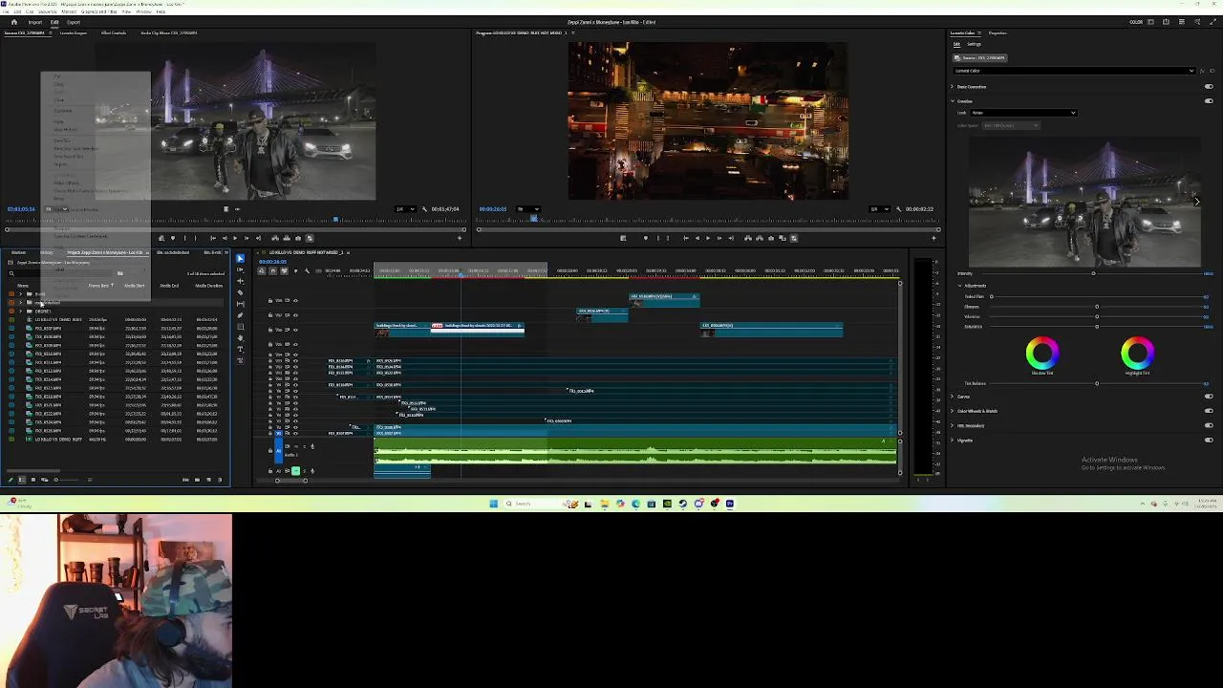Open the Effect Controls tab
The width and height of the screenshot is (1223, 688).
tap(114, 33)
